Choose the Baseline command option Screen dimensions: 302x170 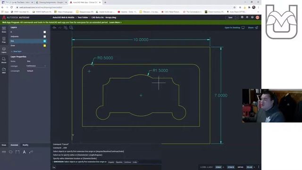[119, 162]
